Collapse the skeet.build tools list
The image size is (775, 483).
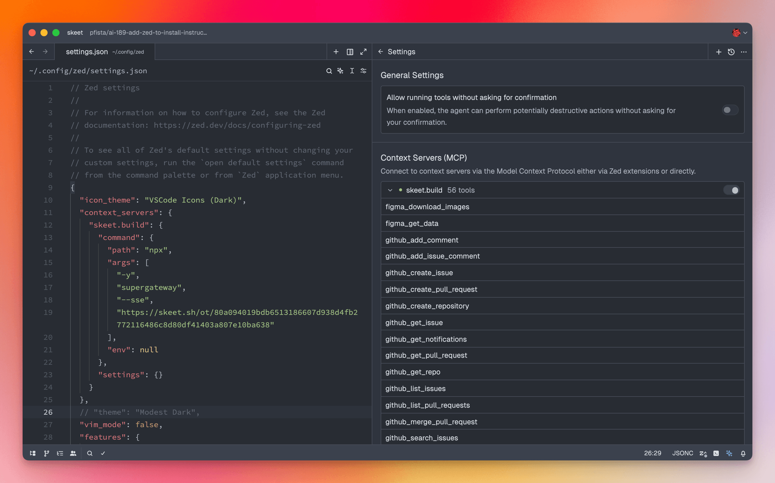pos(390,190)
